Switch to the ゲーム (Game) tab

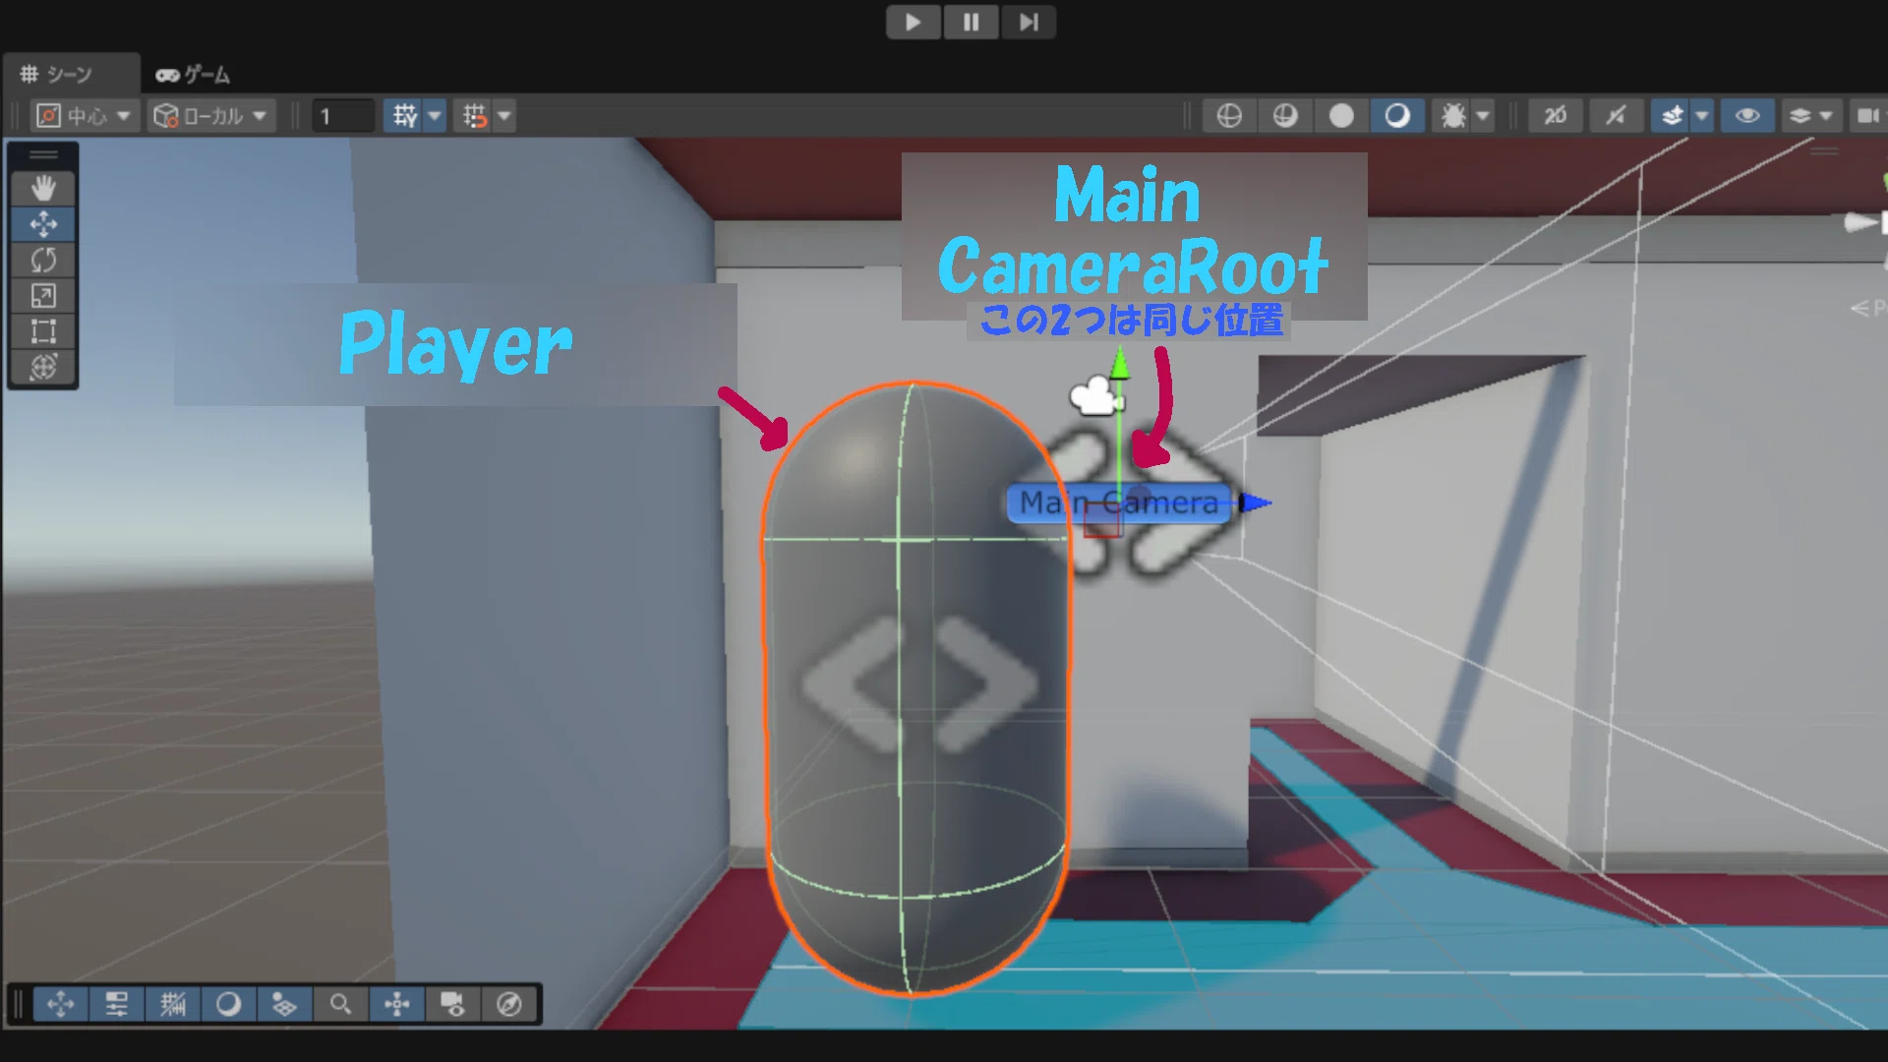[x=193, y=74]
